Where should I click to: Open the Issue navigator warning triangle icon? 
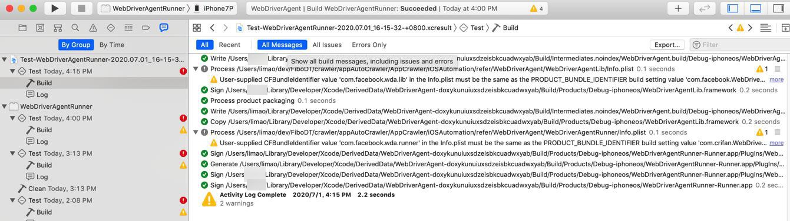pyautogui.click(x=93, y=28)
